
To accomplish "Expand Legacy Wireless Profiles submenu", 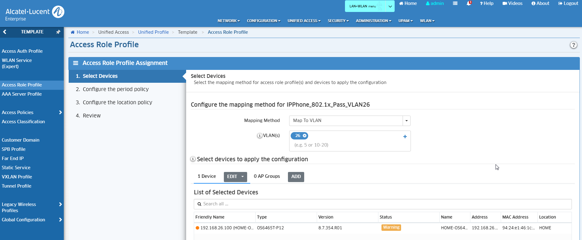I will coord(60,204).
